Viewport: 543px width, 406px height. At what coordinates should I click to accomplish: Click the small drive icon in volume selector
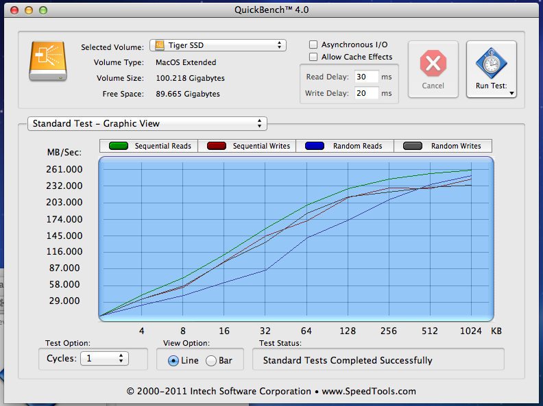[x=160, y=46]
